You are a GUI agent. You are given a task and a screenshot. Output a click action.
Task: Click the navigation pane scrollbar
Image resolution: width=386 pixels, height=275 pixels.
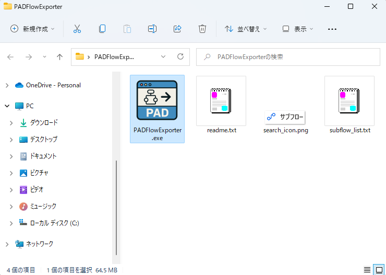116,208
